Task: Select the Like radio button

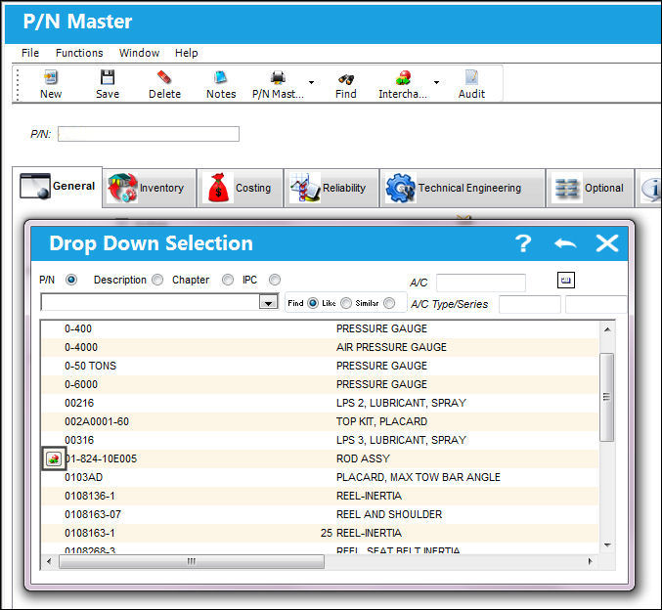Action: coord(346,303)
